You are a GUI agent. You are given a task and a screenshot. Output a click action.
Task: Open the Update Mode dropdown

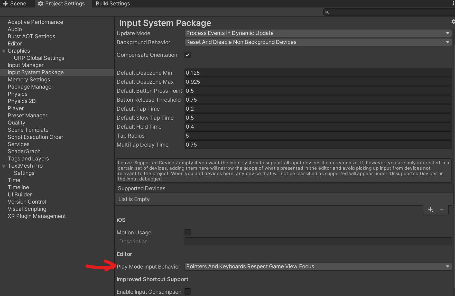click(x=318, y=33)
